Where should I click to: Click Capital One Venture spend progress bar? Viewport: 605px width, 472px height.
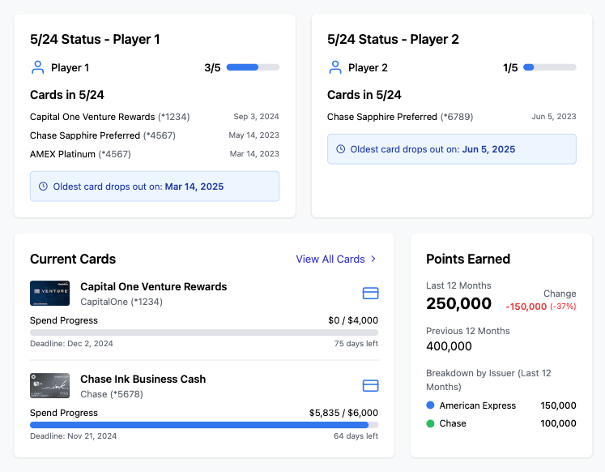pyautogui.click(x=204, y=333)
